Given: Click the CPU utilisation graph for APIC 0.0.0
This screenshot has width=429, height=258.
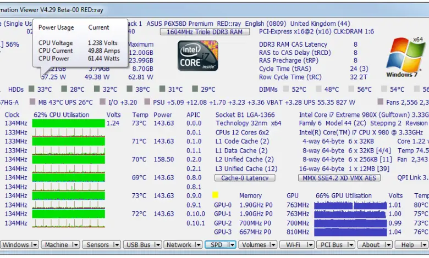Looking at the screenshot, I should coord(68,123).
